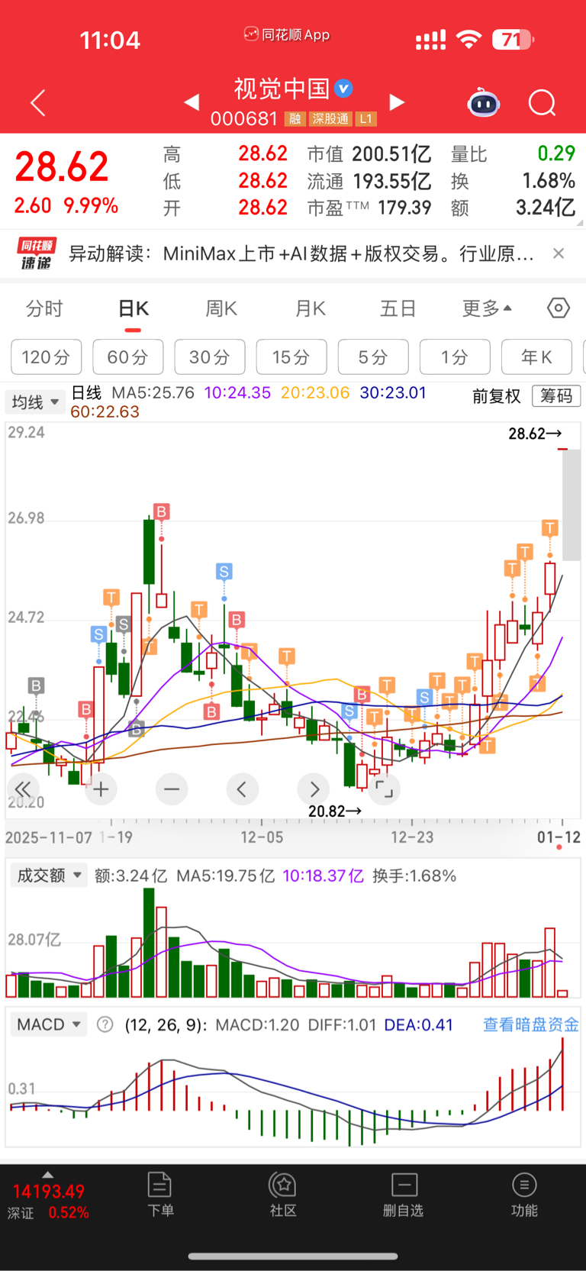Open the MACD indicator dropdown
Viewport: 586px width, 1271px height.
tap(49, 1024)
